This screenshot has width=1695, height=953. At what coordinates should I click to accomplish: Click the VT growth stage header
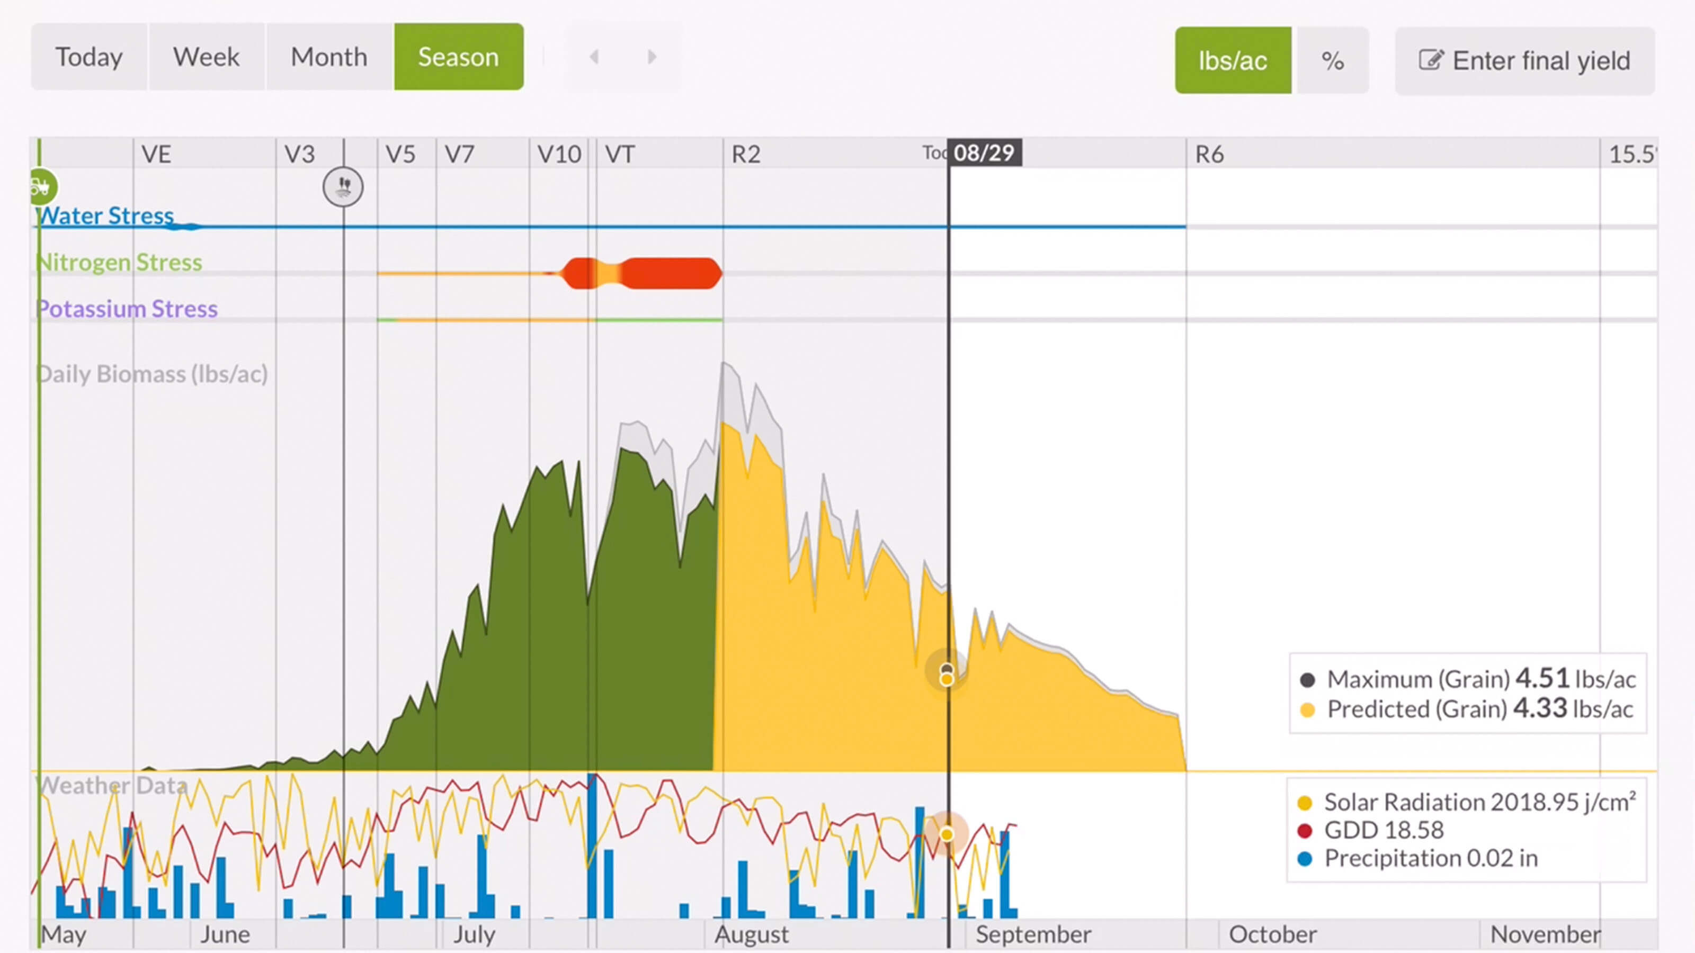(x=619, y=155)
